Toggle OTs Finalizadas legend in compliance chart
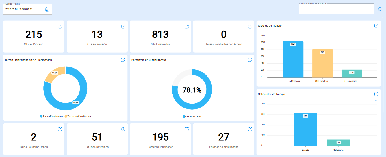The width and height of the screenshot is (386, 157). click(x=192, y=116)
